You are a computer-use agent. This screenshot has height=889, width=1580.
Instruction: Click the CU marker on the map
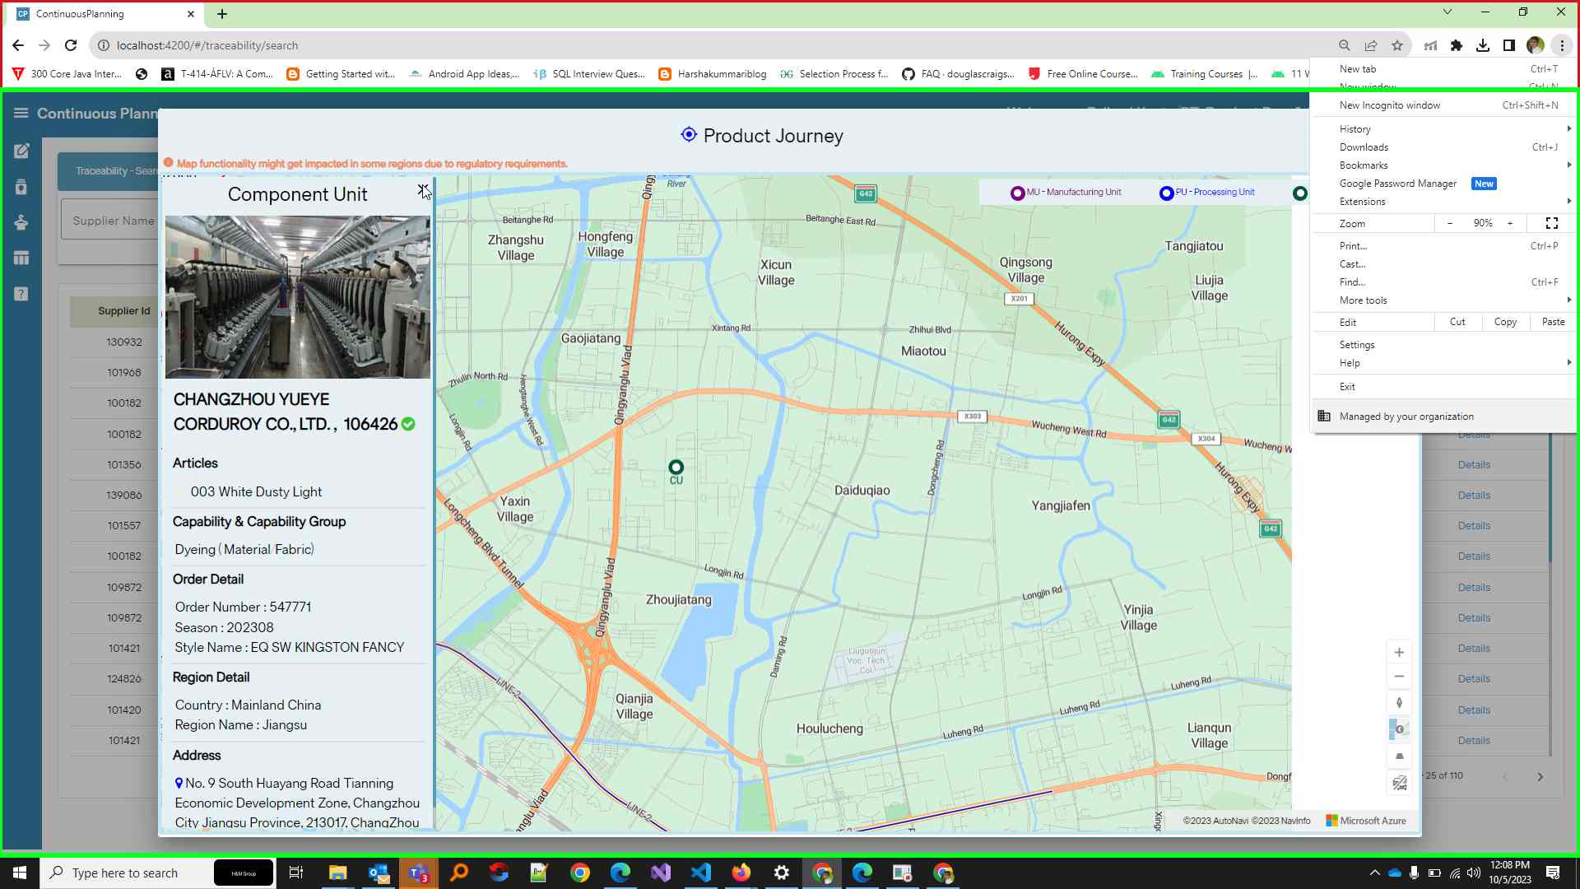click(x=676, y=468)
